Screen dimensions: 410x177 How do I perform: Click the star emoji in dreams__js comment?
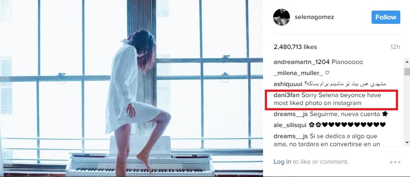click(384, 114)
